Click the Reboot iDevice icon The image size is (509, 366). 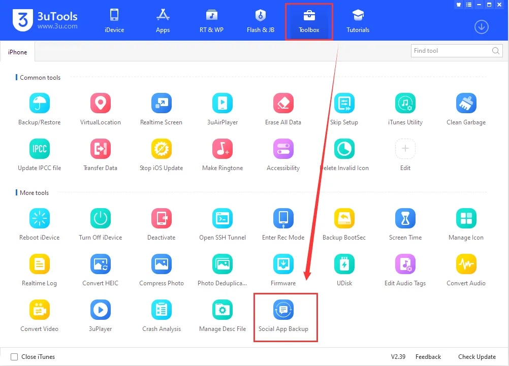[x=39, y=218]
